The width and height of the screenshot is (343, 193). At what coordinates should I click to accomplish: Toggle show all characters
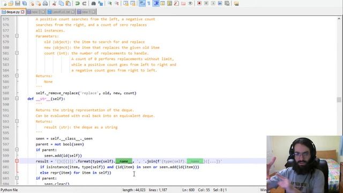[x=149, y=3]
